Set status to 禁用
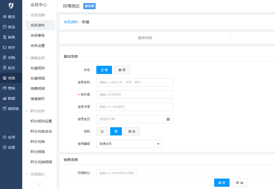 (x=122, y=70)
